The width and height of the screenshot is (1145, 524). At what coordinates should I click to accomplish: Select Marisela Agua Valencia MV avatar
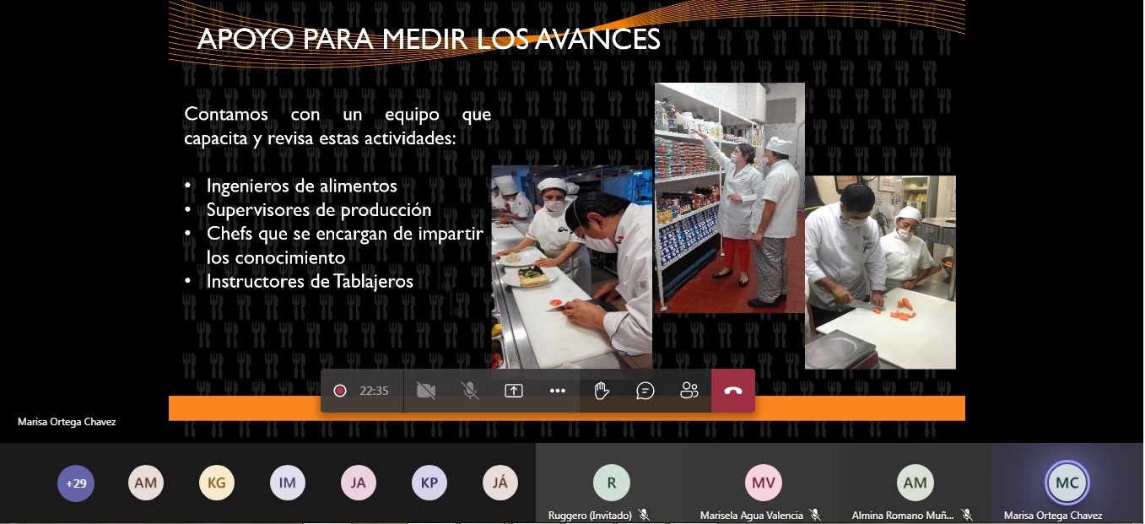click(x=764, y=483)
